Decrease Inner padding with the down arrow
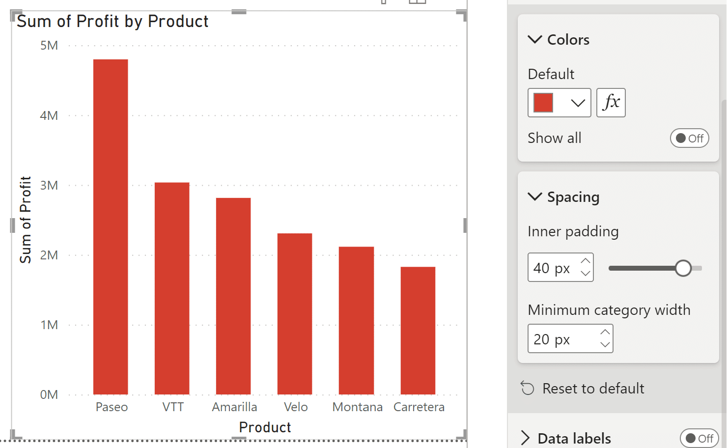Viewport: 727px width, 448px height. (x=585, y=274)
